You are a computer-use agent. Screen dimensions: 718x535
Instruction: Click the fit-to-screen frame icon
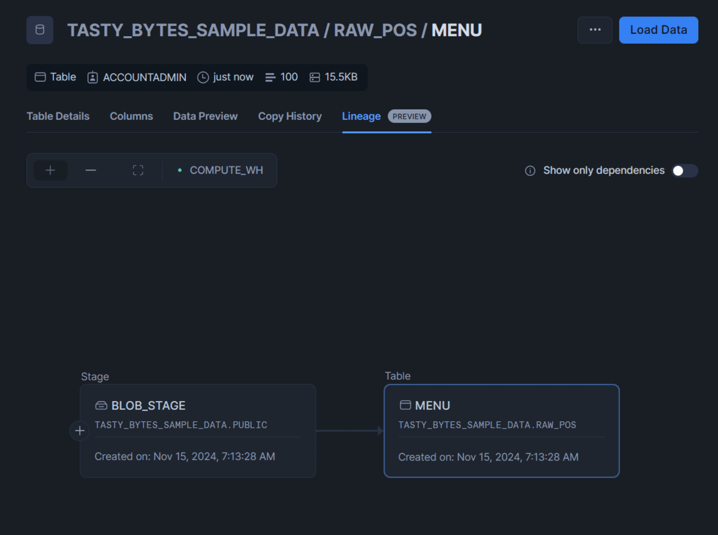[137, 170]
